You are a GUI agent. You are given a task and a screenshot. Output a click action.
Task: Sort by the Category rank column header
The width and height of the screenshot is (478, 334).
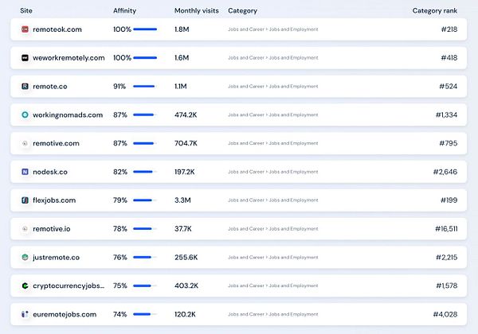(x=435, y=11)
